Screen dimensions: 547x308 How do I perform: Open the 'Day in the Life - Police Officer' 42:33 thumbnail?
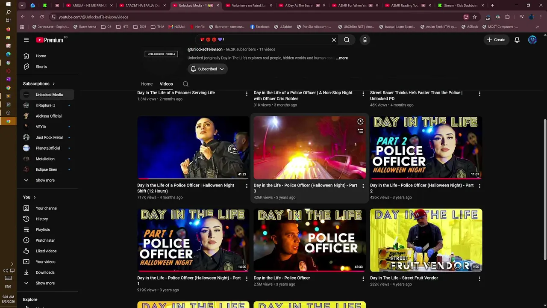click(x=310, y=240)
